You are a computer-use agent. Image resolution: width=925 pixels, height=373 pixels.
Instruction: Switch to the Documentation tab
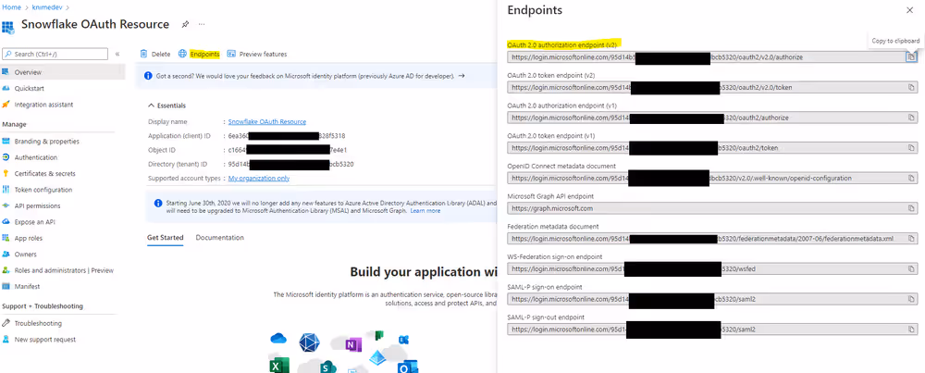pos(219,238)
